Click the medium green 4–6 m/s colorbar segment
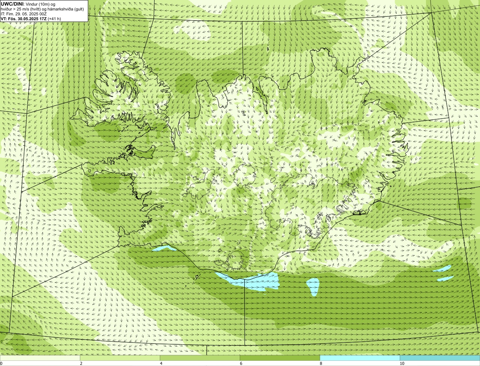The image size is (480, 366). [x=199, y=358]
